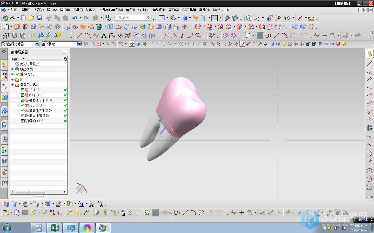374x233 pixels.
Task: Open the 分析(L) menu
Action: (143, 10)
